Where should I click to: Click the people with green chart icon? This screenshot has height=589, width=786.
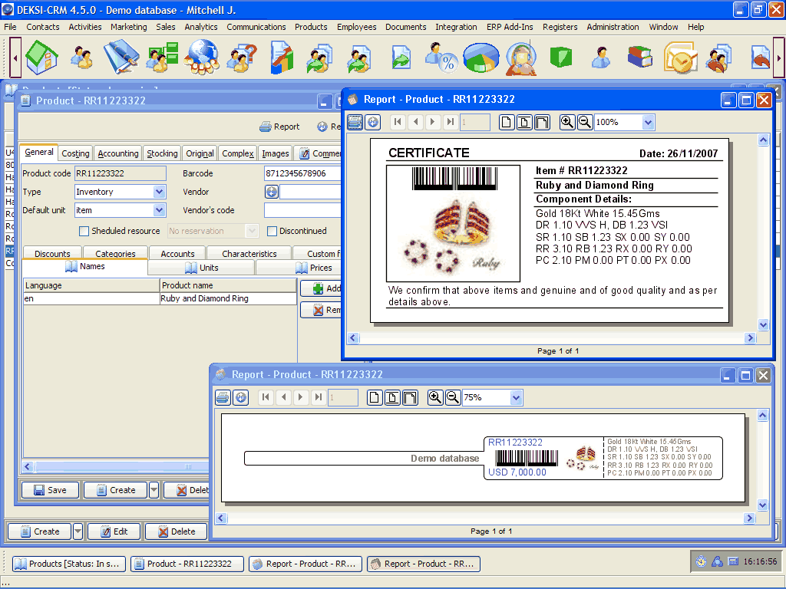tap(162, 57)
